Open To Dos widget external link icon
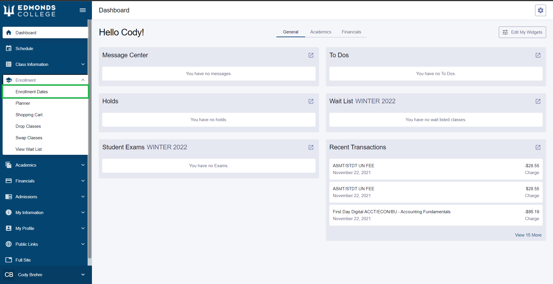Screen dimensions: 553x284 [x=538, y=55]
